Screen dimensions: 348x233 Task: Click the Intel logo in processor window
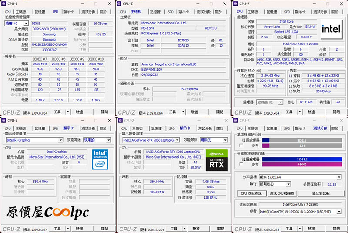[332, 28]
